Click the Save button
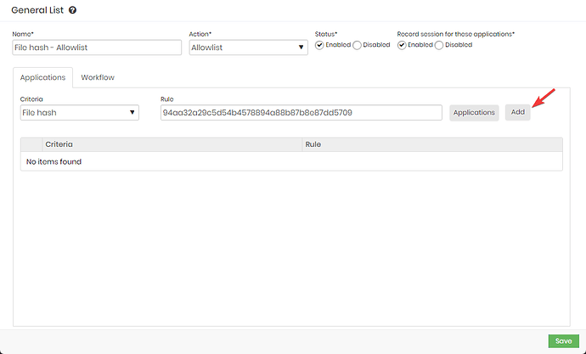 coord(564,341)
